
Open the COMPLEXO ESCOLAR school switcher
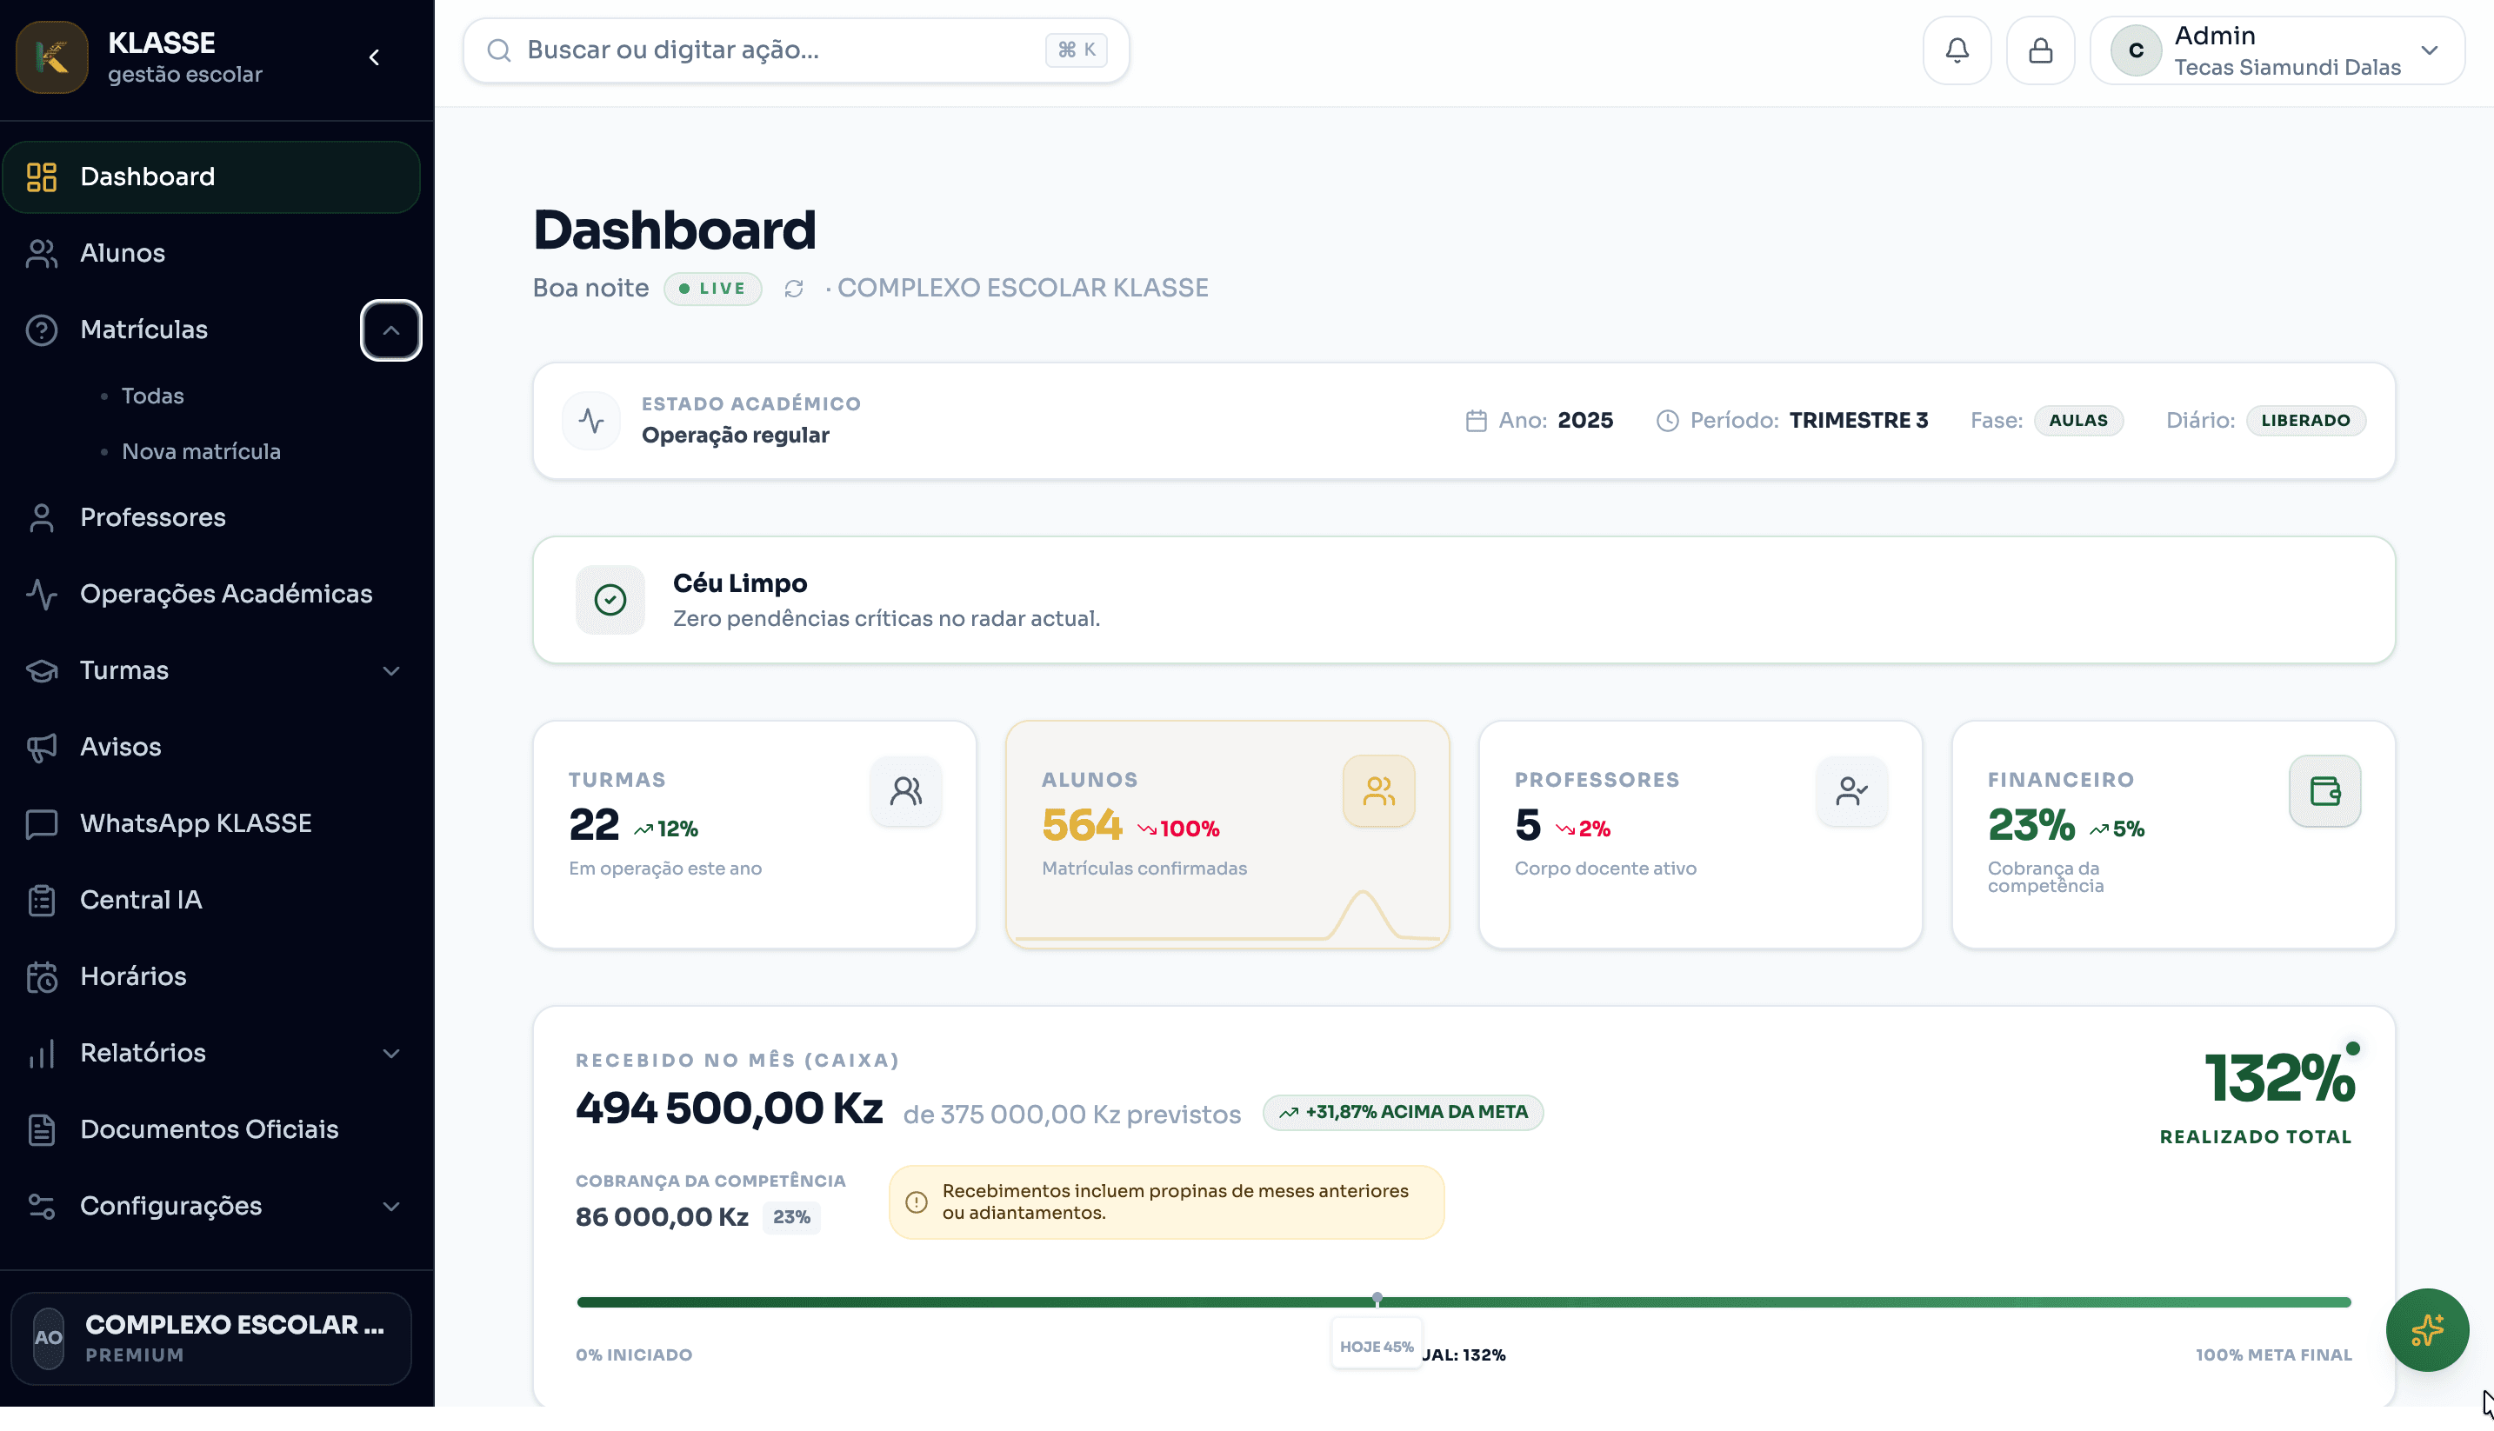[x=210, y=1338]
